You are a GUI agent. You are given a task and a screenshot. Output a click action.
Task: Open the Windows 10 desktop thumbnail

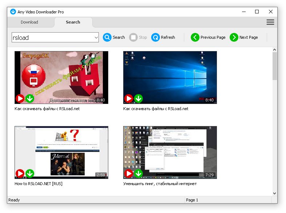(x=170, y=78)
